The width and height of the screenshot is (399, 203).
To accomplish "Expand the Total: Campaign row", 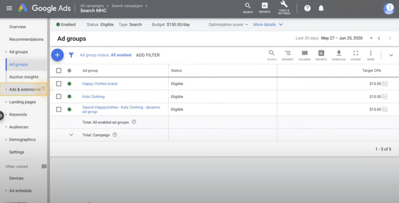I will [71, 135].
